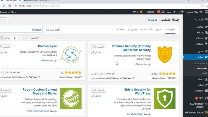208x117 pixels.
Task: Open the WPFC cache menu icon
Action: click(141, 12)
